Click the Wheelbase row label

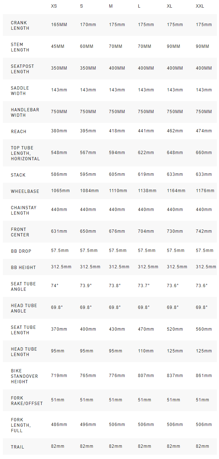coord(25,191)
